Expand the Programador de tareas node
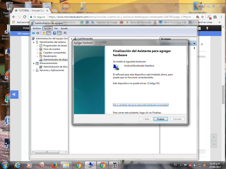Viewport: 226px width, 169px height. pyautogui.click(x=37, y=46)
